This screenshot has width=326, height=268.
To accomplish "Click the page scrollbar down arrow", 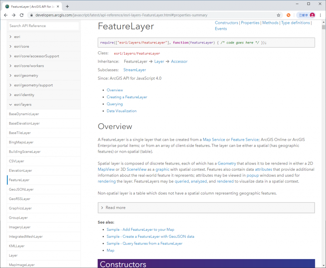I will coord(323,265).
